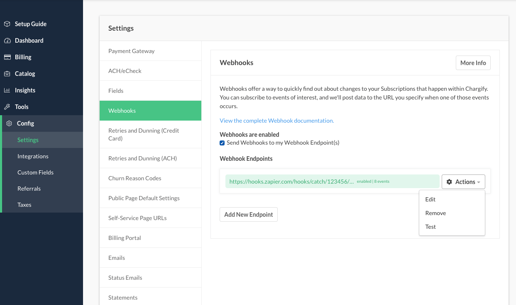Open the More Info button

473,63
